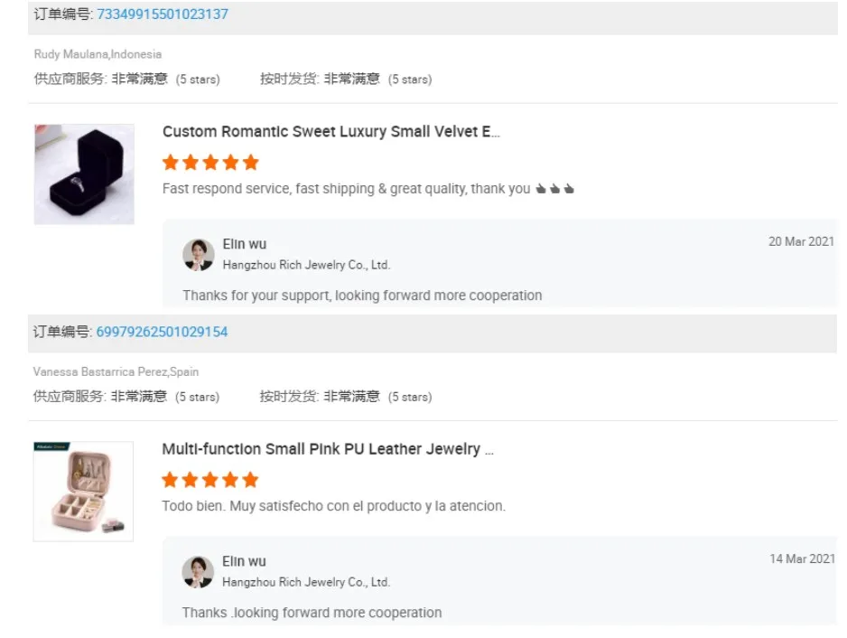
Task: Click Hangzhou Rich Jewelry Co. under the velvet box review
Action: [306, 265]
